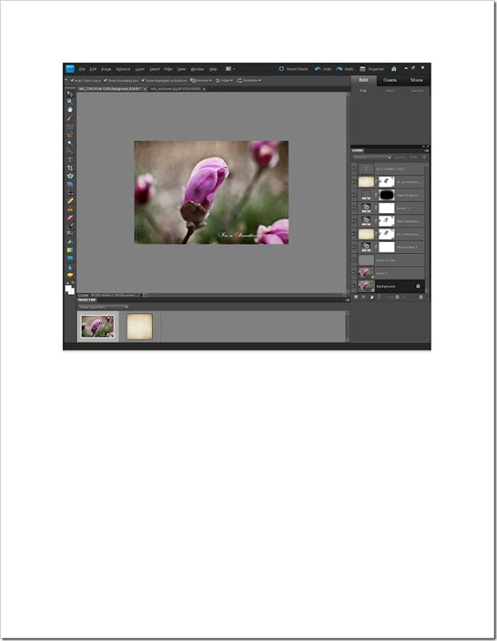Select the Type tool

(70, 159)
